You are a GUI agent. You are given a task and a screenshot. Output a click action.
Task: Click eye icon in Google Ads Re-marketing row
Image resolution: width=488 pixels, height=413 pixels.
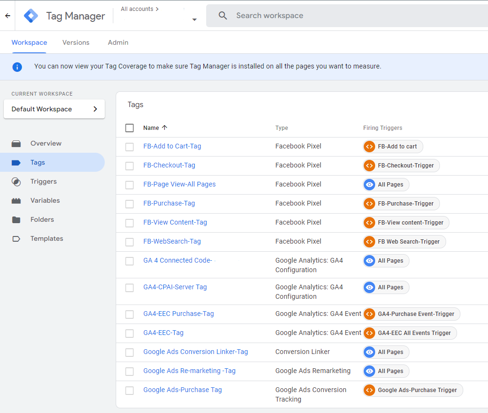click(369, 371)
